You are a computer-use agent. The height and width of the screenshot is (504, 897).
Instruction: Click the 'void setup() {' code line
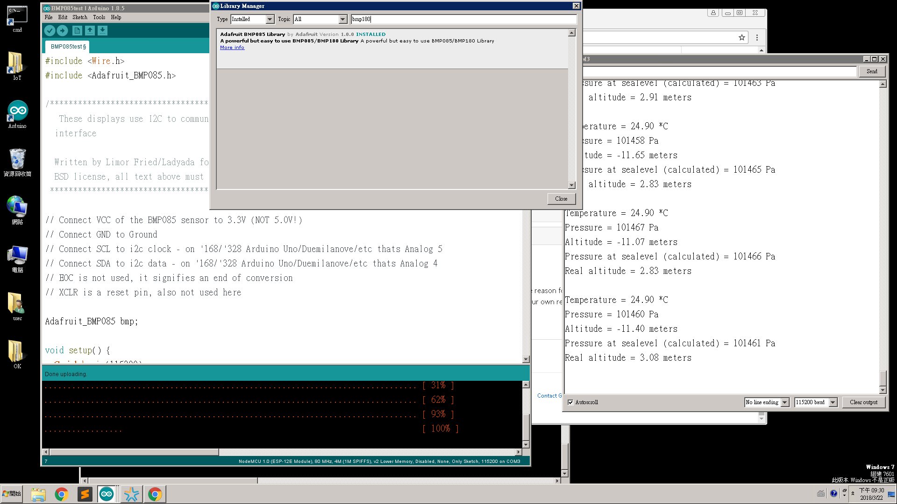pyautogui.click(x=78, y=350)
